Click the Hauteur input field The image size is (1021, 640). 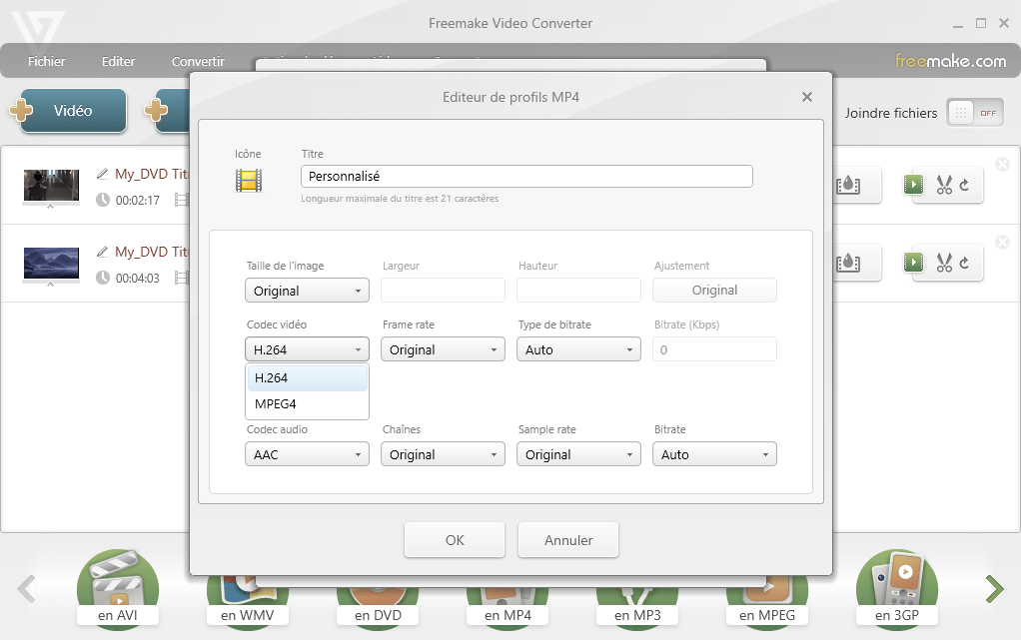[578, 291]
